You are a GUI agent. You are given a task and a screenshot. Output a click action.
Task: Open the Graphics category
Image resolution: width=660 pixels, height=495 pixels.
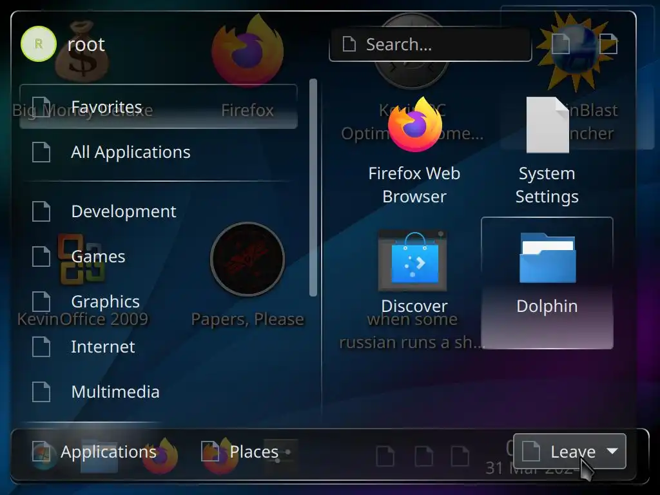(159, 302)
